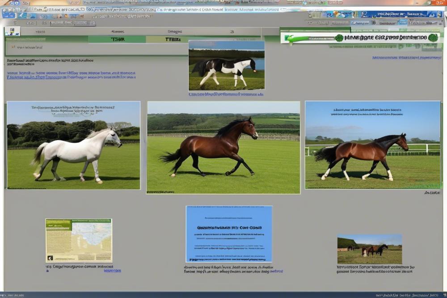
Task: Open the small two-horses field photo
Action: coord(369,249)
